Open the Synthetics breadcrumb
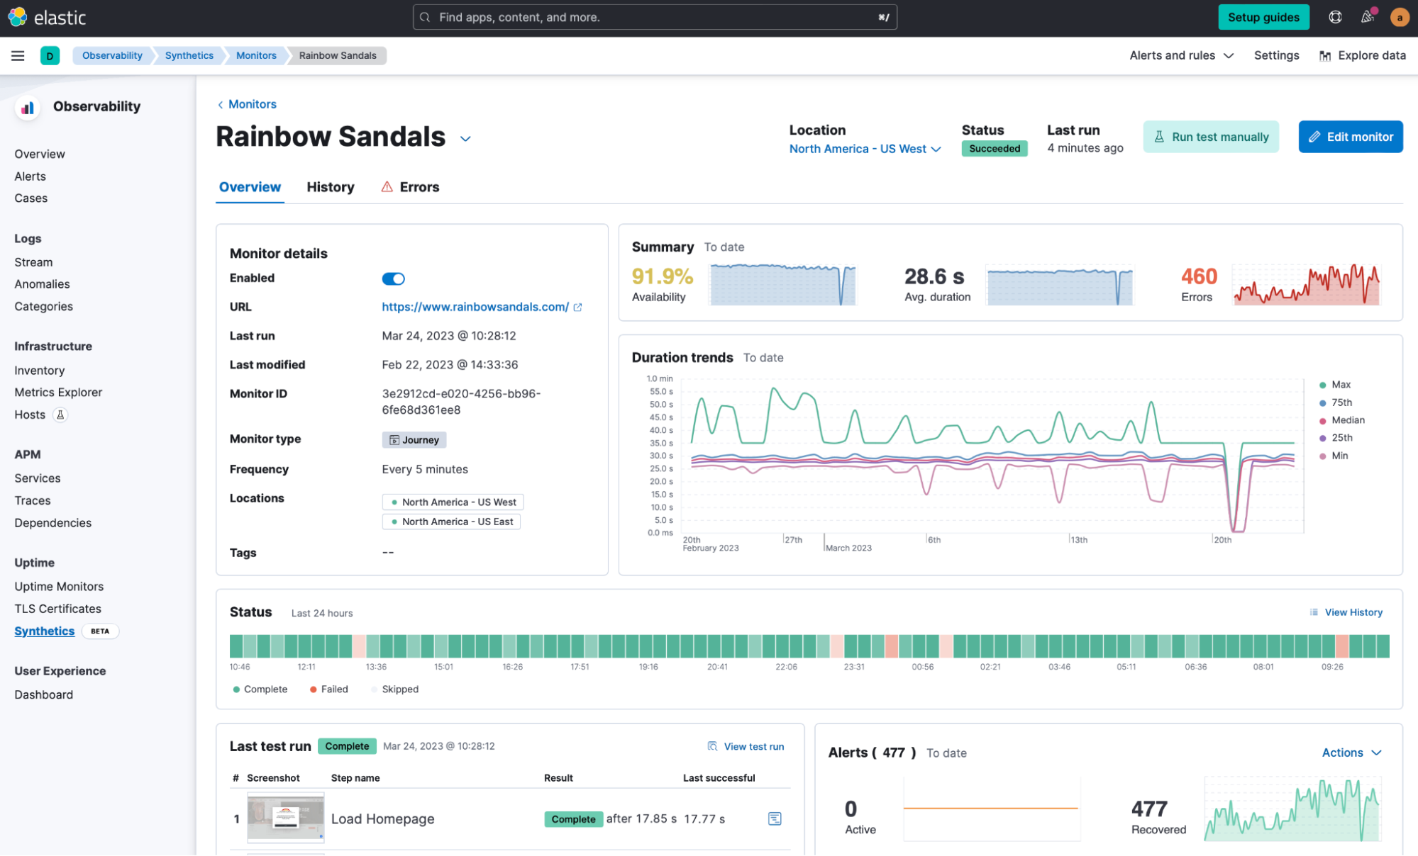The height and width of the screenshot is (856, 1418). [x=189, y=55]
